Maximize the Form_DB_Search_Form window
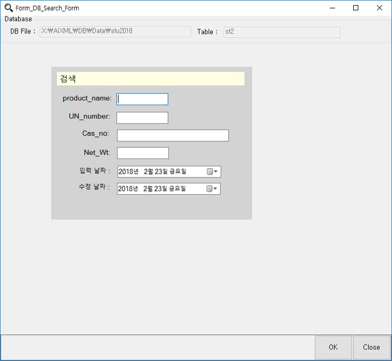 356,8
